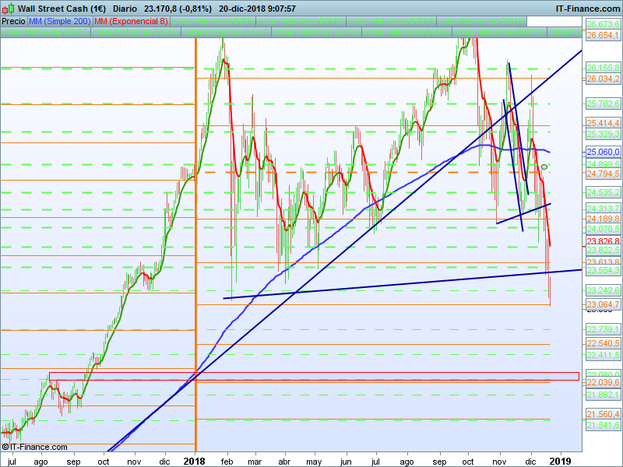This screenshot has height=467, width=623.
Task: Click the 24.899,5 price axis label
Action: pos(603,164)
